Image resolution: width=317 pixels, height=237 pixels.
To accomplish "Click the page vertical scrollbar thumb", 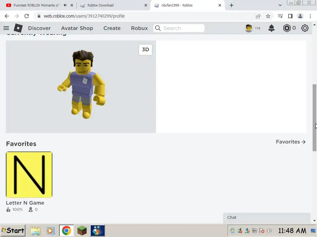I will (315, 118).
